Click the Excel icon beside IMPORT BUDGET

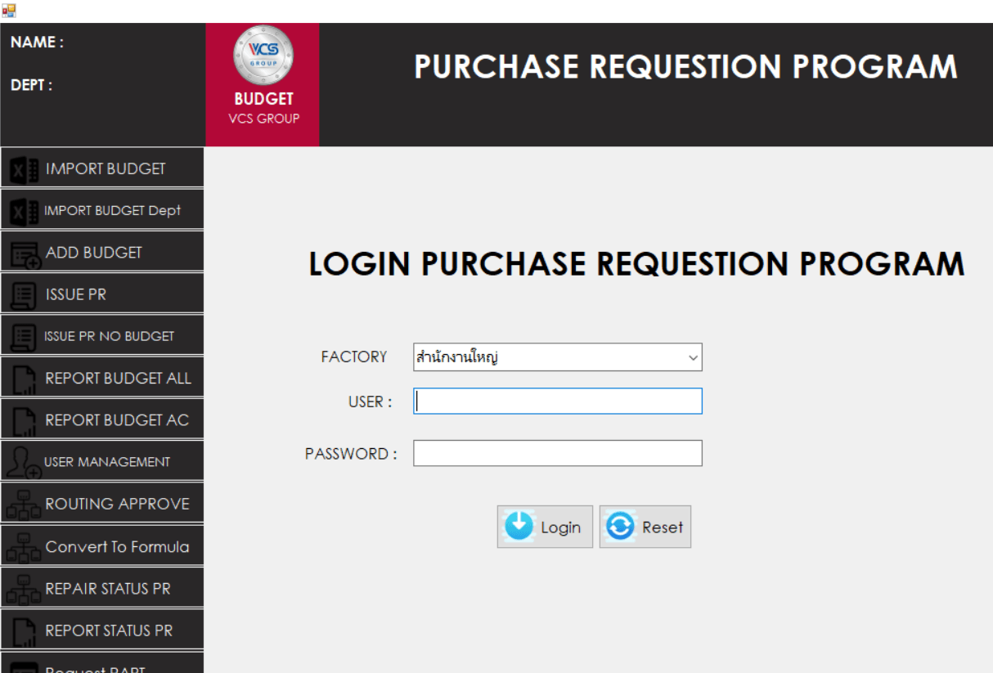tap(24, 169)
